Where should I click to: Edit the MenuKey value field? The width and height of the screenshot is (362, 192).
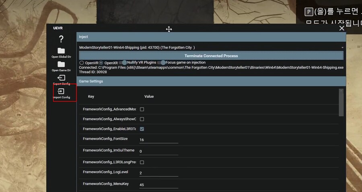coord(159,185)
